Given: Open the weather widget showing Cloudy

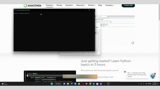Looking at the screenshot, I should pos(4,84).
